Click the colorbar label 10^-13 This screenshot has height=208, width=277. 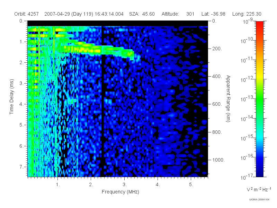pyautogui.click(x=247, y=99)
